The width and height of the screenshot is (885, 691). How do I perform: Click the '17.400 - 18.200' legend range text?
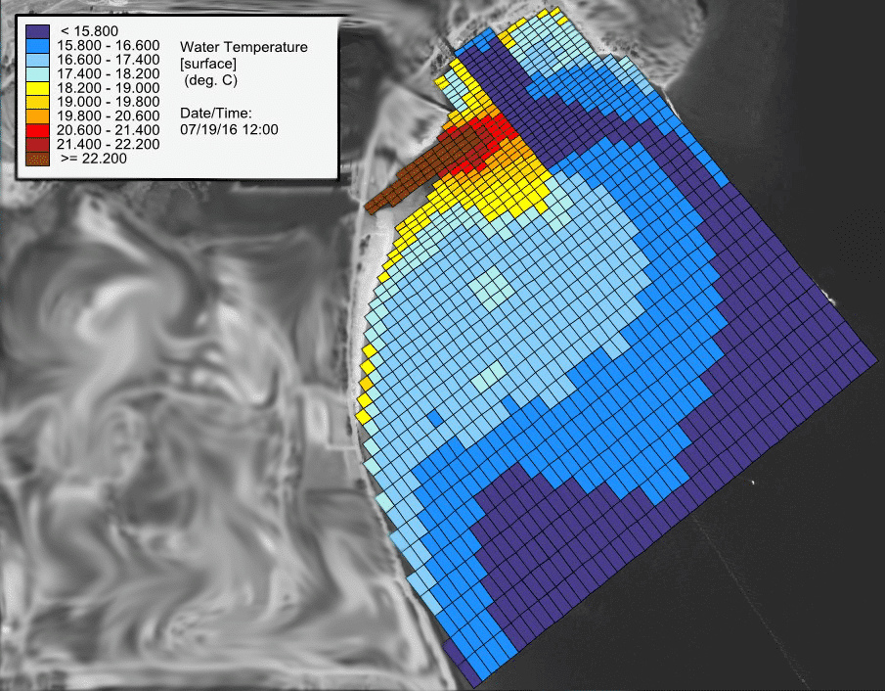108,74
